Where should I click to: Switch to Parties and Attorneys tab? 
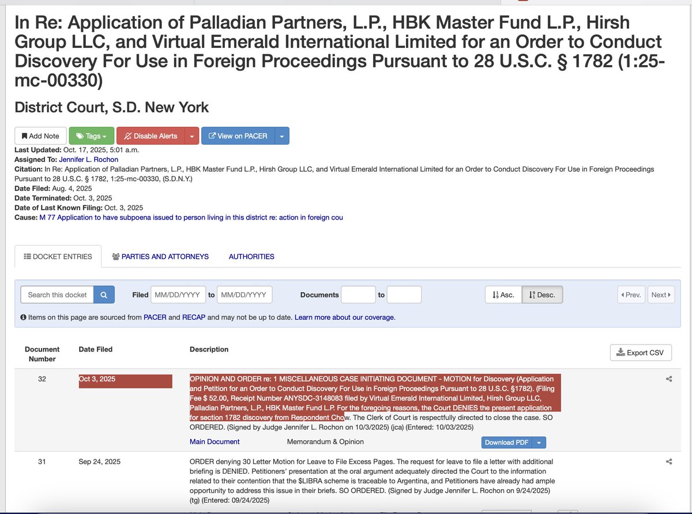(x=160, y=256)
